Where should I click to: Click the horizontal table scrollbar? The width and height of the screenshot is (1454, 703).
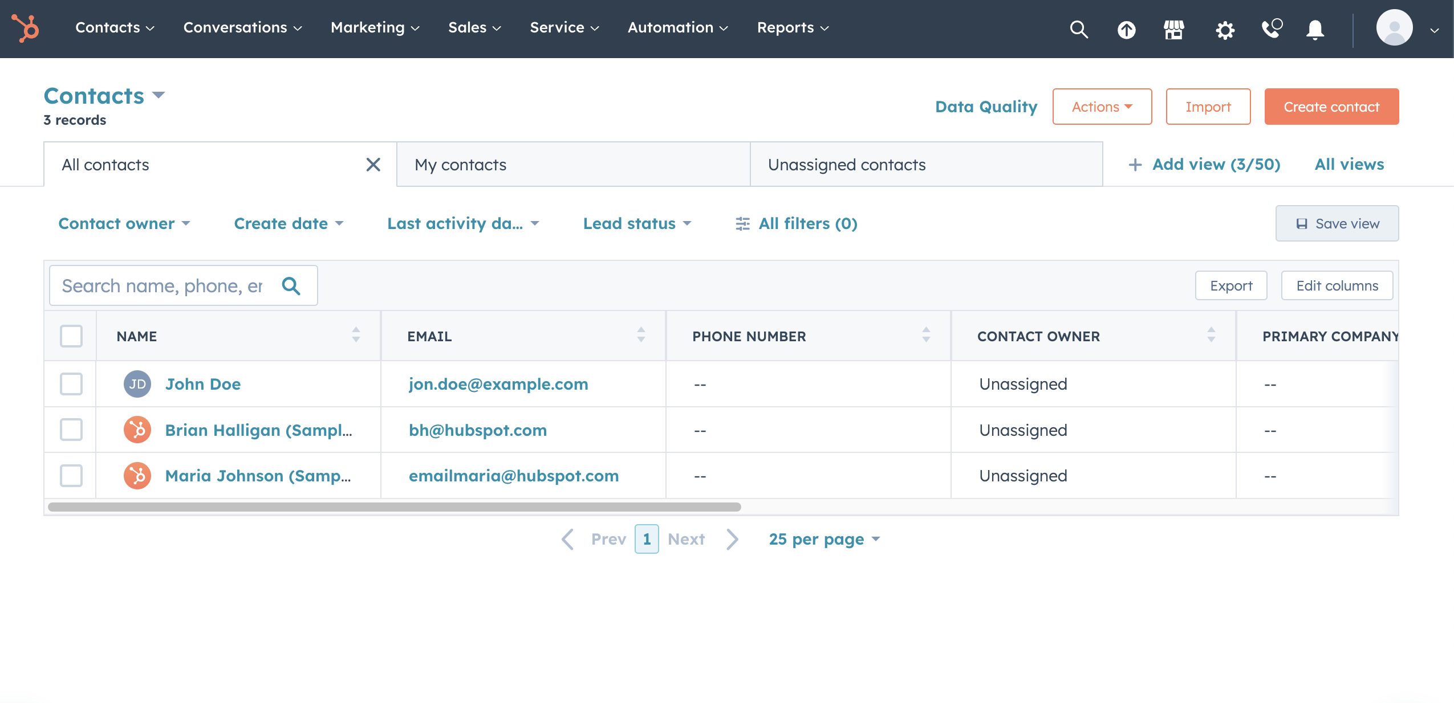point(394,506)
